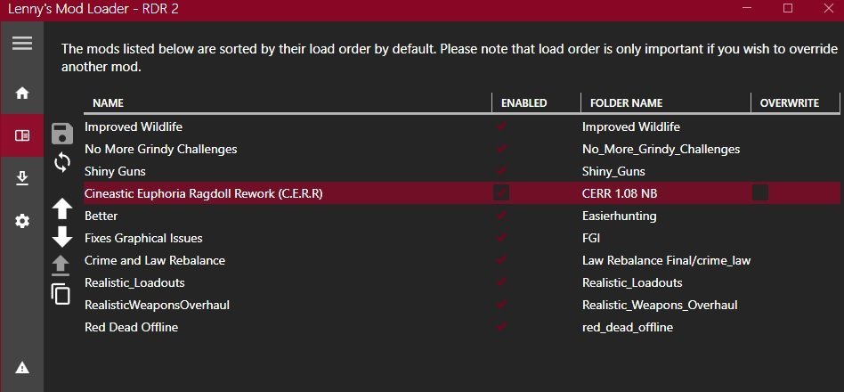Go to the Home page icon

click(x=22, y=93)
